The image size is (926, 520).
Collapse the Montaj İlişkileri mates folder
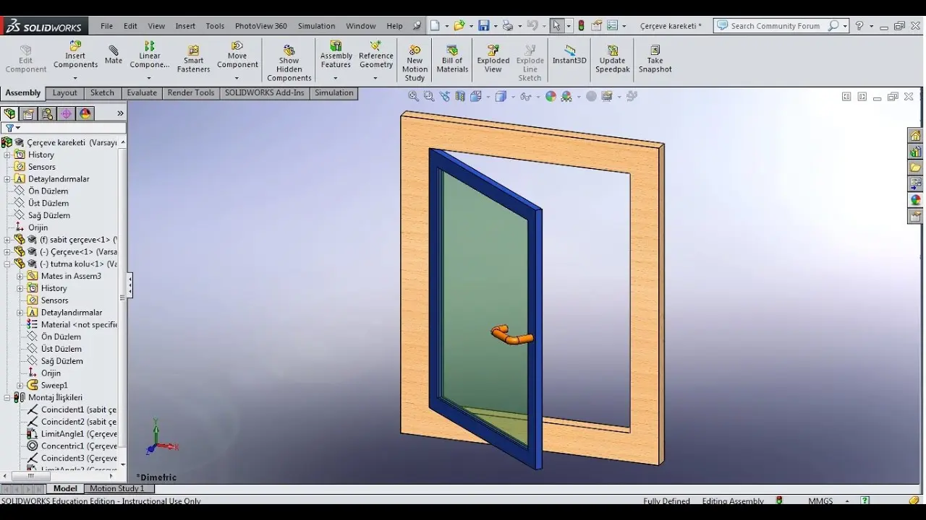(x=7, y=398)
